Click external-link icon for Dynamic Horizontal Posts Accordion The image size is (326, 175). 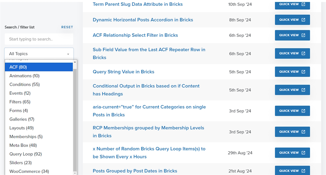(303, 20)
